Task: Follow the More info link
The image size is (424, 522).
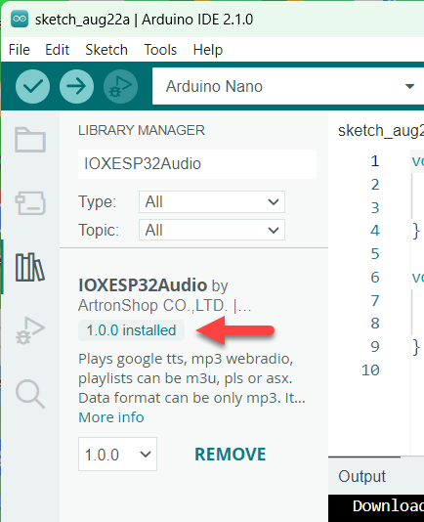Action: [111, 417]
